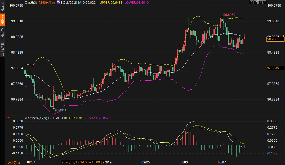Viewport: 285px width, 165px height.
Task: Select the 合约资料 tab
Action: [x=2, y=49]
